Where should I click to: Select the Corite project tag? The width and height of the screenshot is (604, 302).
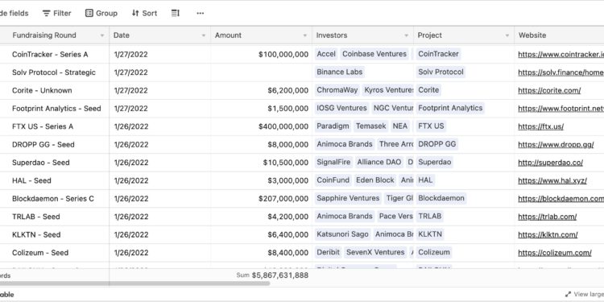(428, 90)
